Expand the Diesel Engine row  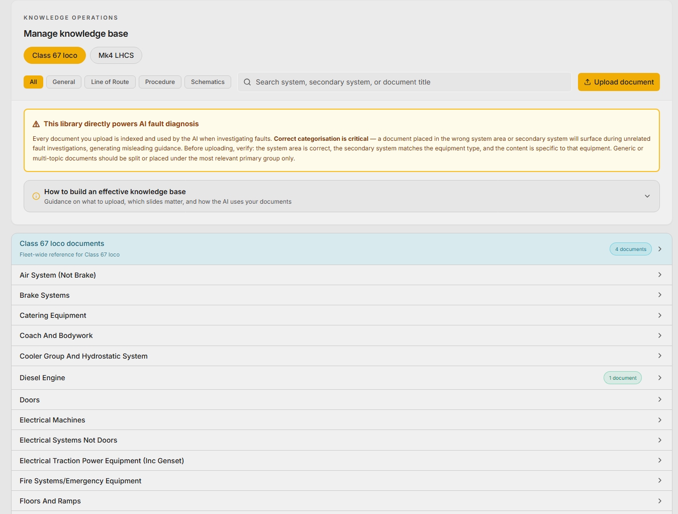click(x=342, y=378)
